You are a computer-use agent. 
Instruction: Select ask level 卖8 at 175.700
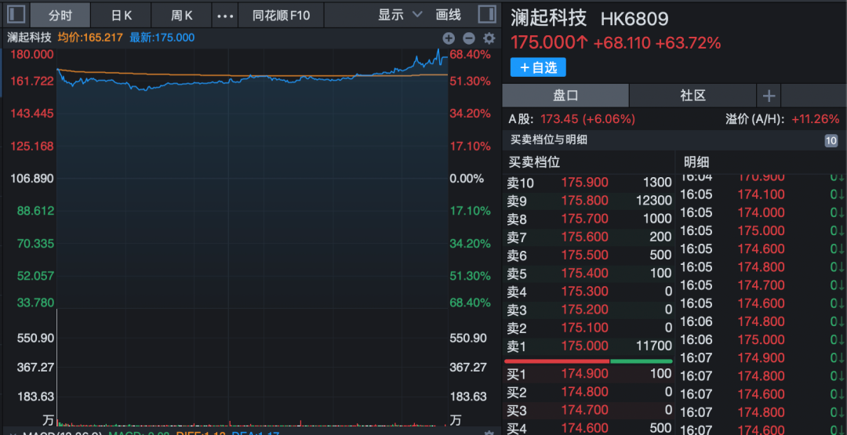pyautogui.click(x=589, y=219)
